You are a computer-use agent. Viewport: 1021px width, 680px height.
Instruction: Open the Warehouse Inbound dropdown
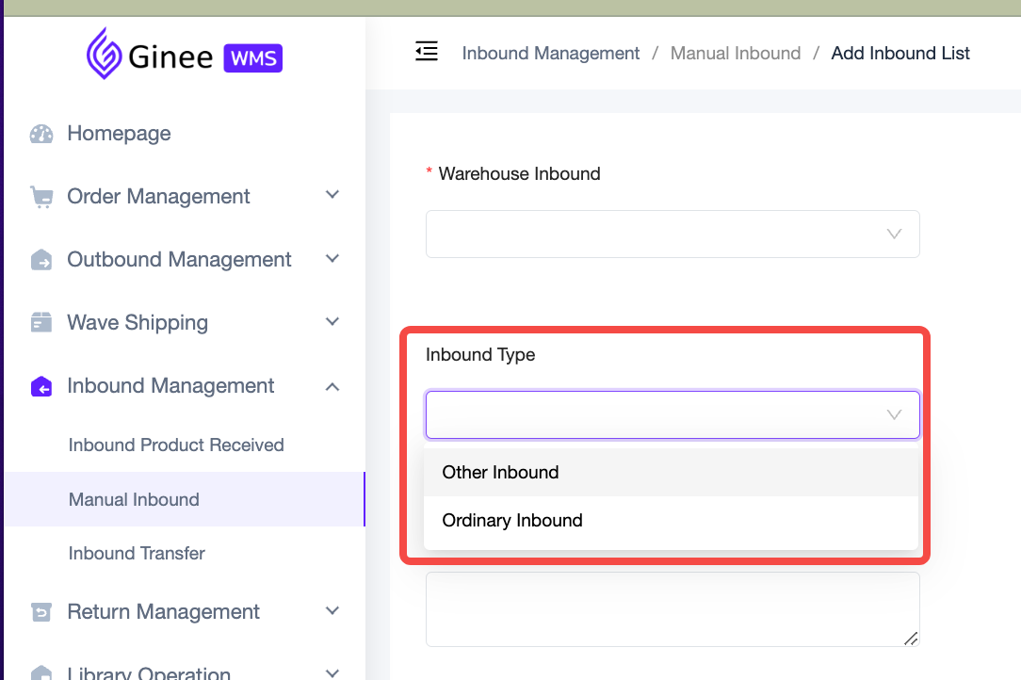tap(673, 234)
